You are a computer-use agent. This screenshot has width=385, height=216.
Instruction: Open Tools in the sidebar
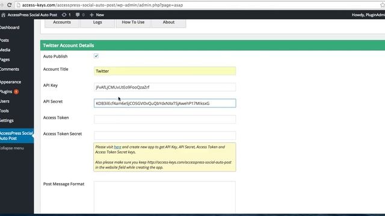[x=4, y=111]
